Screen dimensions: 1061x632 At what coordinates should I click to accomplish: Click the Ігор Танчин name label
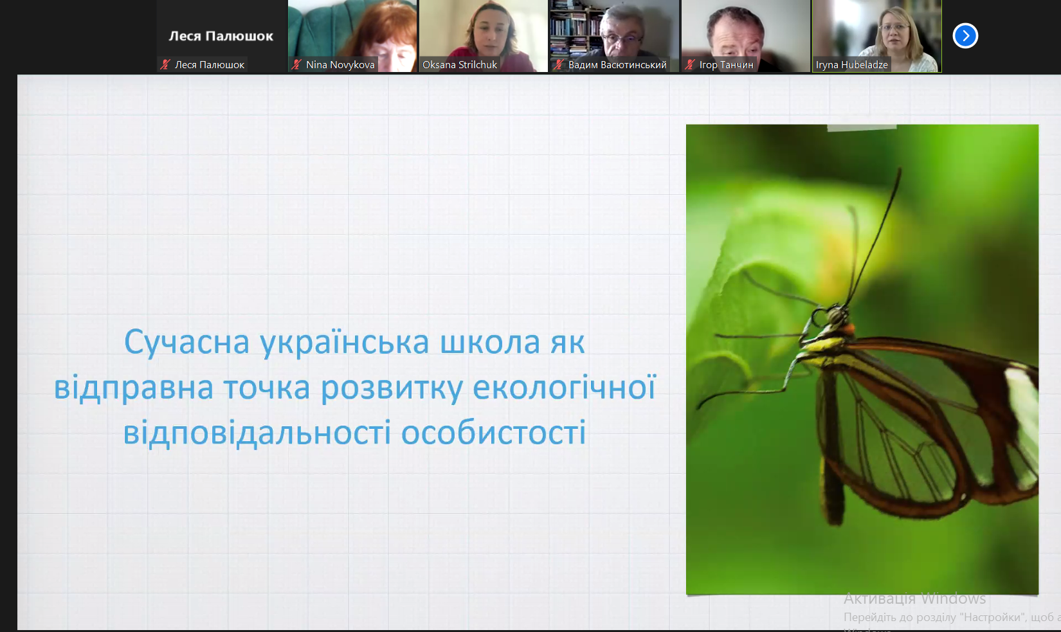pos(726,65)
